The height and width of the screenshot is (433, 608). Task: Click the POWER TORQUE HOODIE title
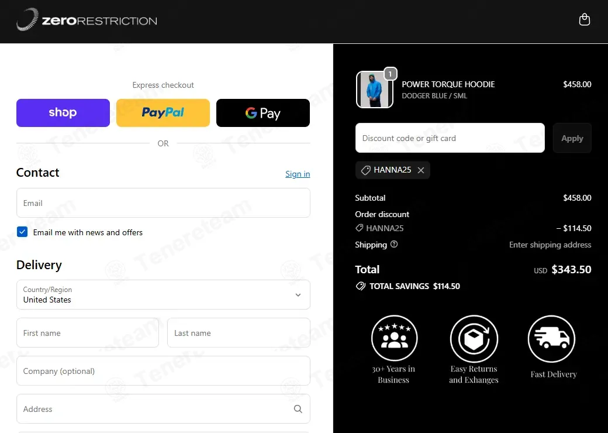coord(448,84)
